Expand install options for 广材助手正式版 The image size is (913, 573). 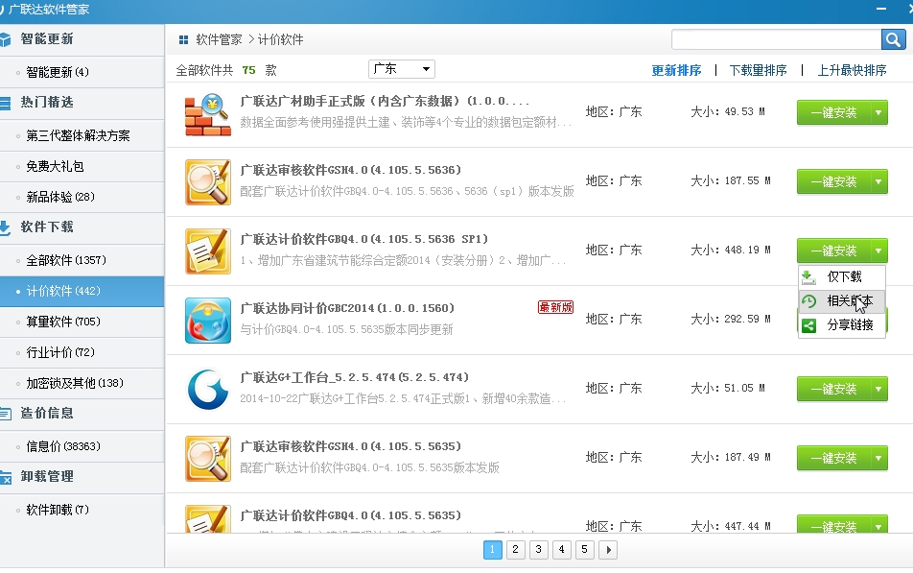[878, 112]
